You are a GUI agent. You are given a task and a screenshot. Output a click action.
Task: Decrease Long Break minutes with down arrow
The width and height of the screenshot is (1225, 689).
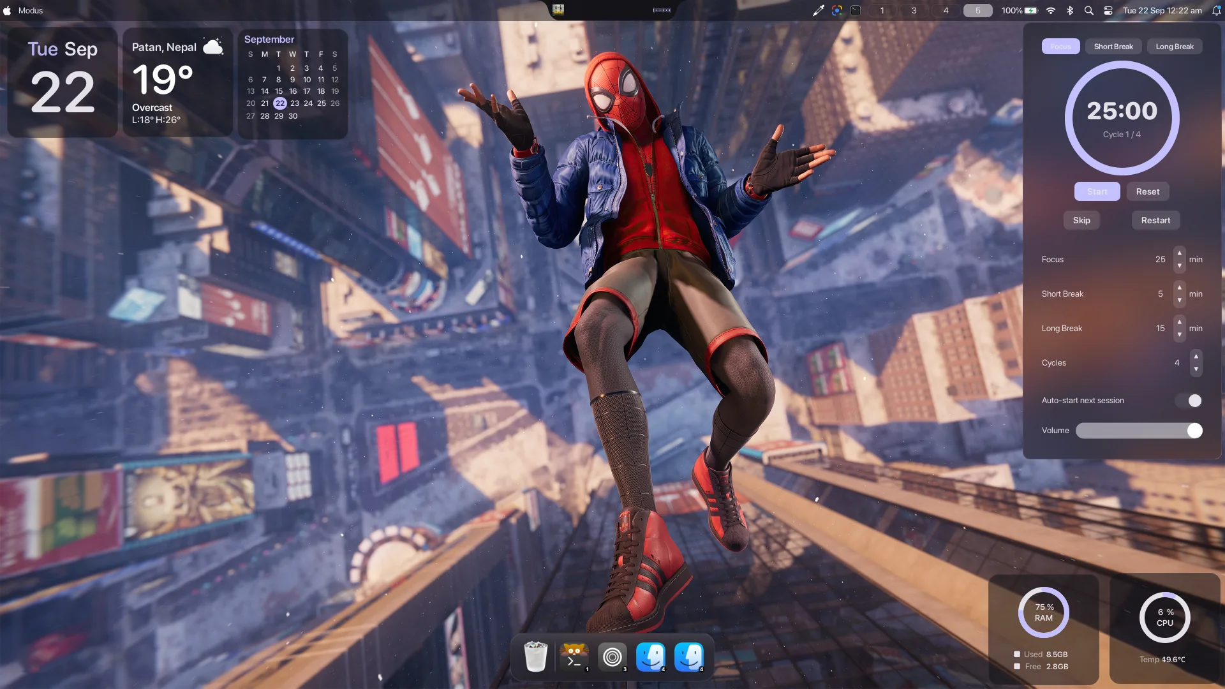pyautogui.click(x=1179, y=334)
